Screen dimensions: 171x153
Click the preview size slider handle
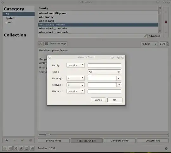pyautogui.click(x=47, y=135)
